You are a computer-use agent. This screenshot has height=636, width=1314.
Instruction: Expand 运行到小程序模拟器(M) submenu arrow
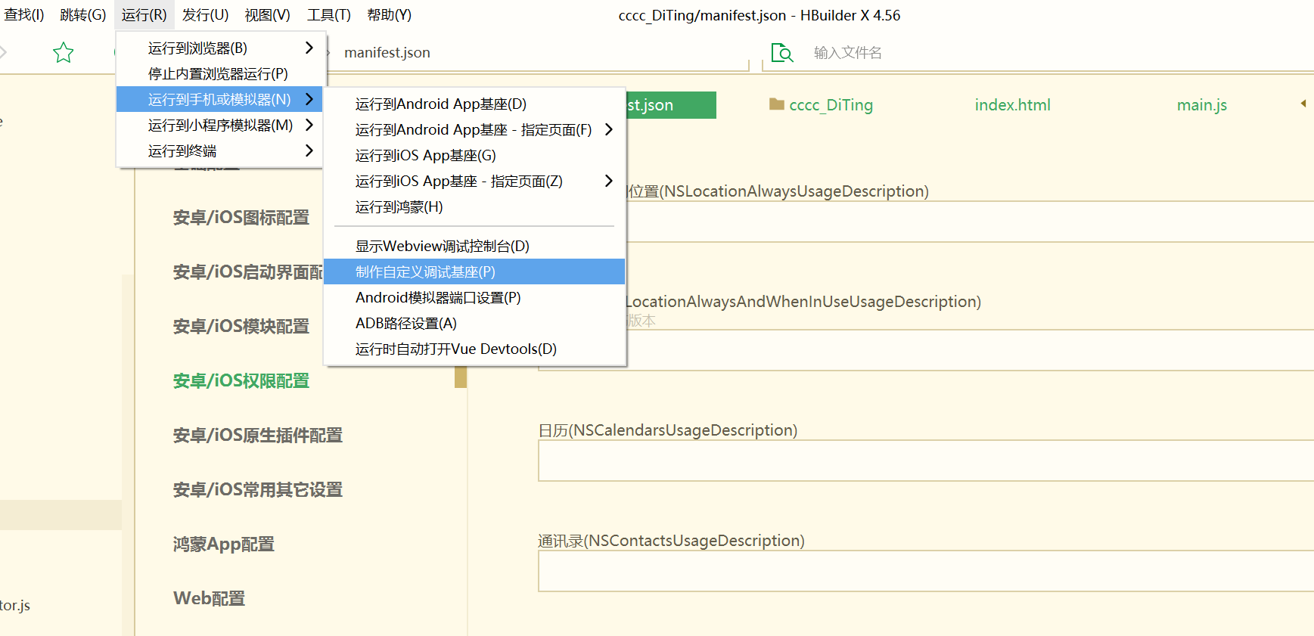309,125
